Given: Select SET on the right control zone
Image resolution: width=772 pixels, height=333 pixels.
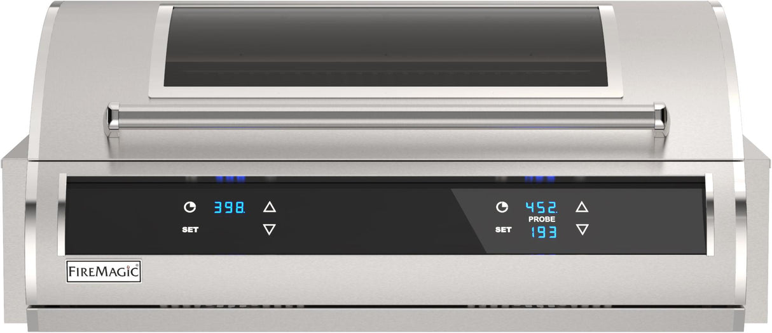Looking at the screenshot, I should [x=503, y=230].
